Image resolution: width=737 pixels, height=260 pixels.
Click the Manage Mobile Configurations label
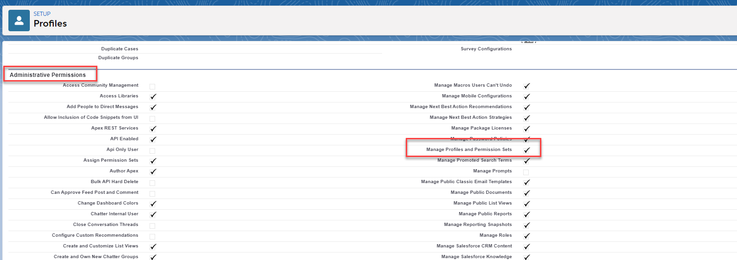[x=477, y=96]
